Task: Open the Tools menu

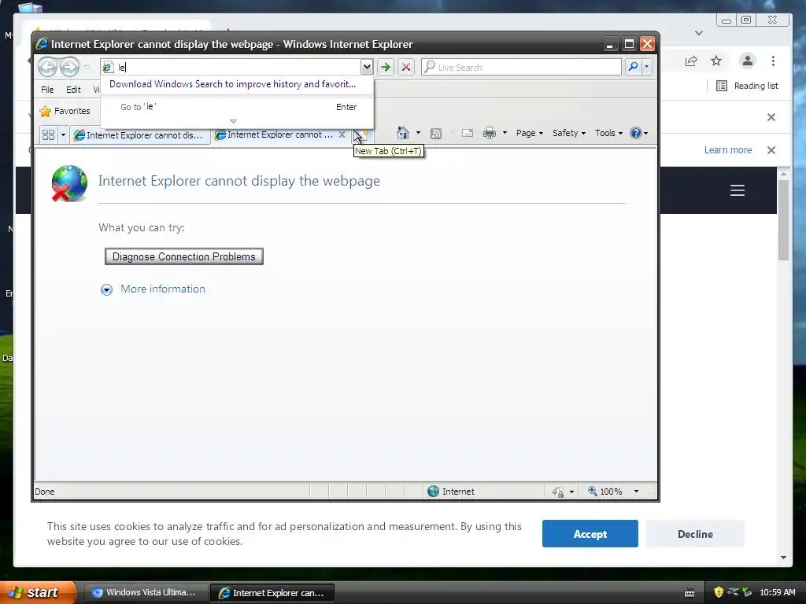Action: point(608,133)
